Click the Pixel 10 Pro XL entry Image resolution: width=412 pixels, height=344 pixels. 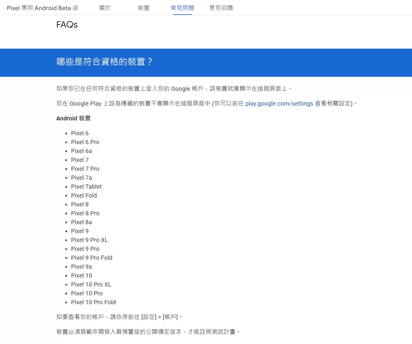point(91,284)
